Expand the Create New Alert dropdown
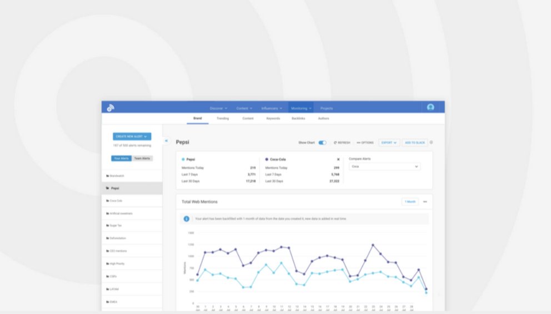Image resolution: width=551 pixels, height=314 pixels. click(x=132, y=136)
